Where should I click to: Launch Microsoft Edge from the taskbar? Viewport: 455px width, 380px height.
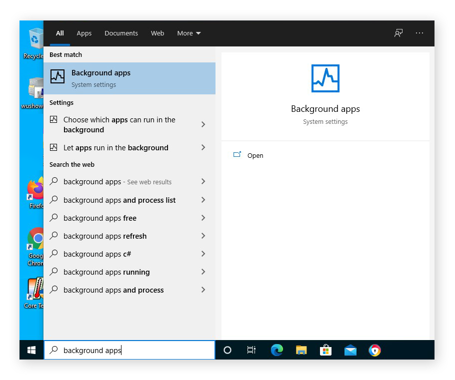[277, 350]
